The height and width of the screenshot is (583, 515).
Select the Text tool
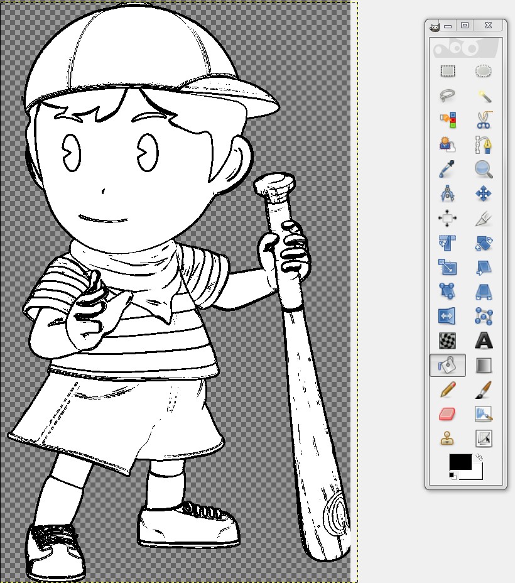pyautogui.click(x=483, y=341)
